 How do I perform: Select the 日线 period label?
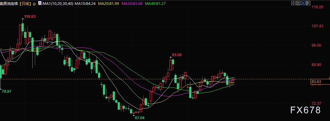(25, 4)
